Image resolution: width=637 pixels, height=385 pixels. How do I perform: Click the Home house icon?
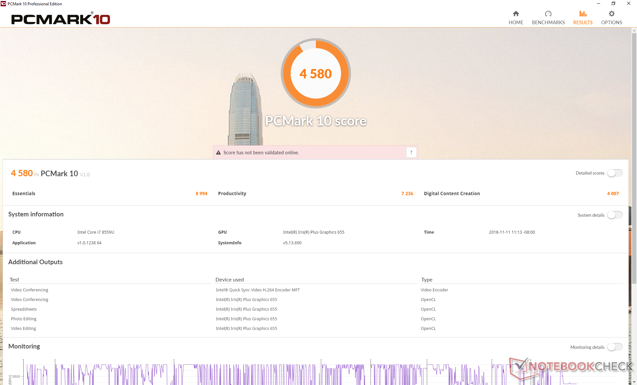click(516, 14)
